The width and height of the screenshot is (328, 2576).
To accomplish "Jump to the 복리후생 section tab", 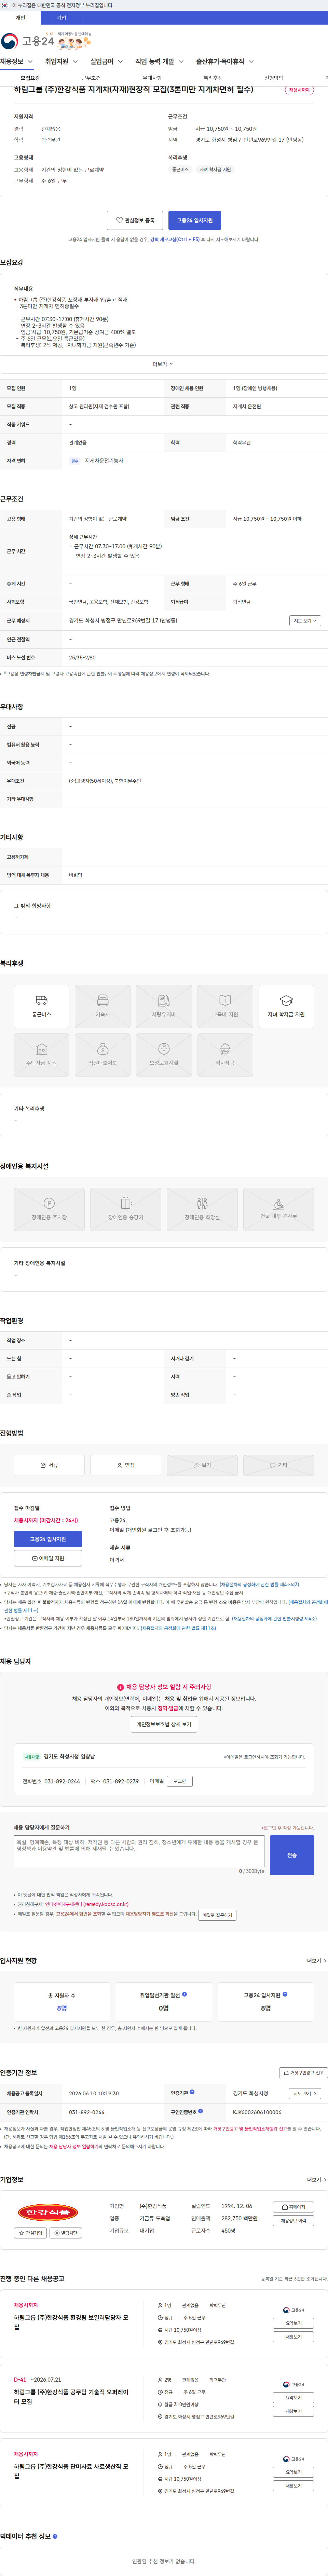I will tap(213, 78).
